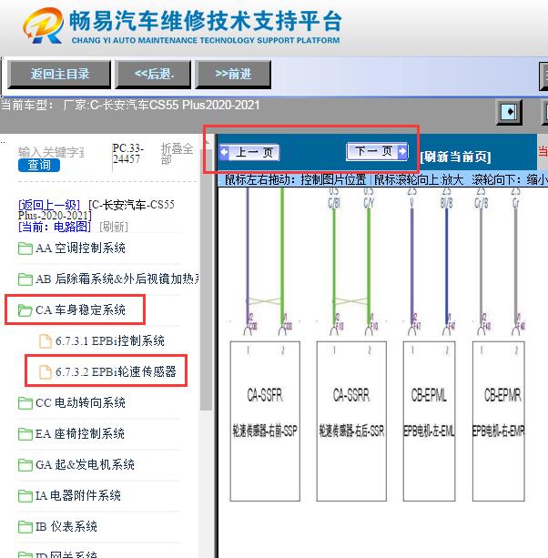This screenshot has height=558, width=548.
Task: Click page icon of 6.7.3.1 EPBi控制系统
Action: [x=46, y=341]
